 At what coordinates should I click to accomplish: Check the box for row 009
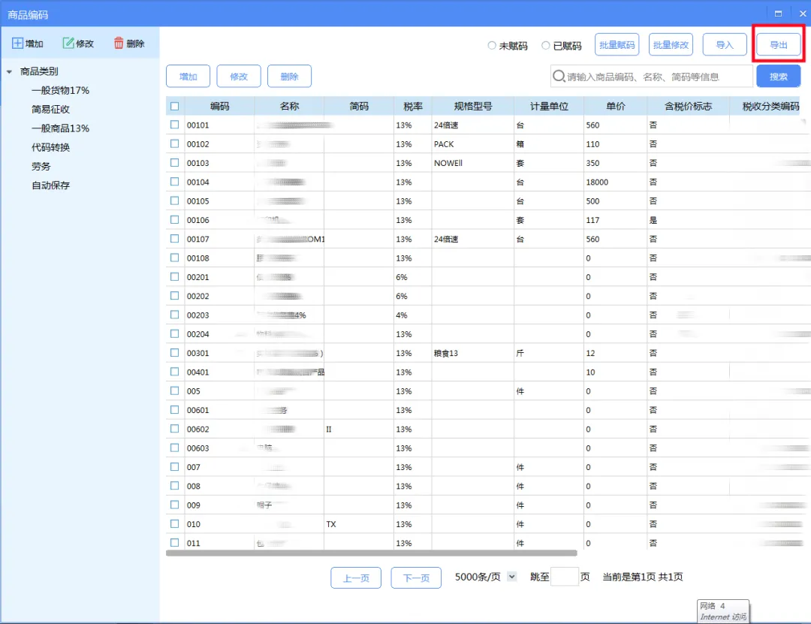[x=175, y=505]
